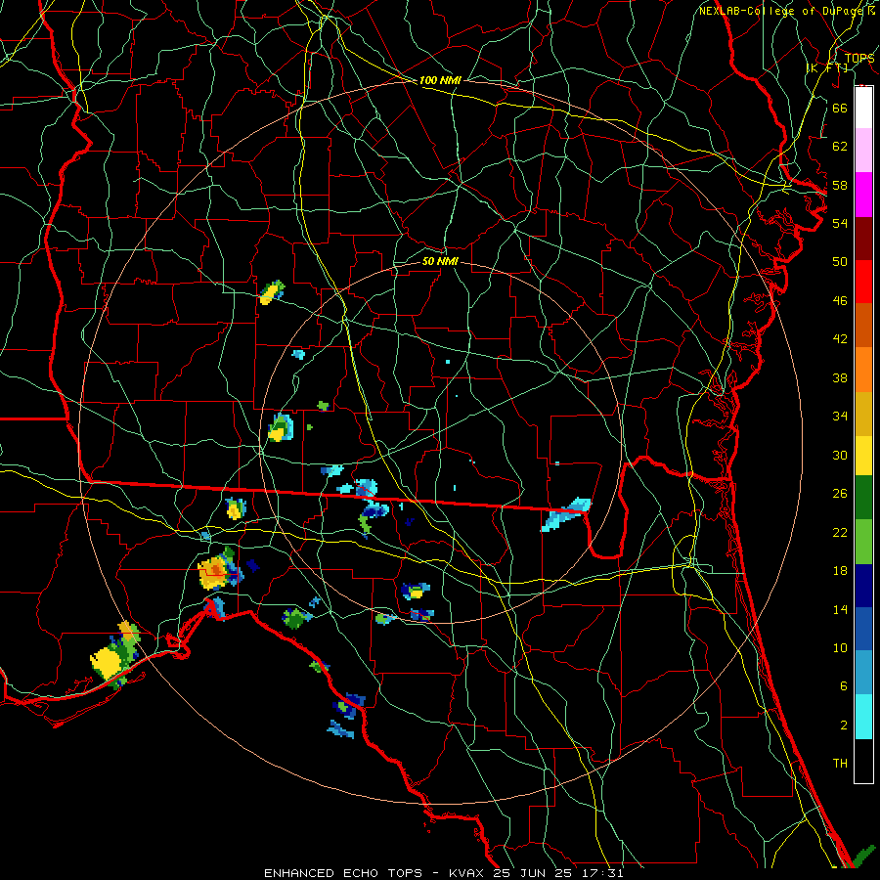This screenshot has height=880, width=880.
Task: Click the legend value 54
Action: tap(840, 223)
